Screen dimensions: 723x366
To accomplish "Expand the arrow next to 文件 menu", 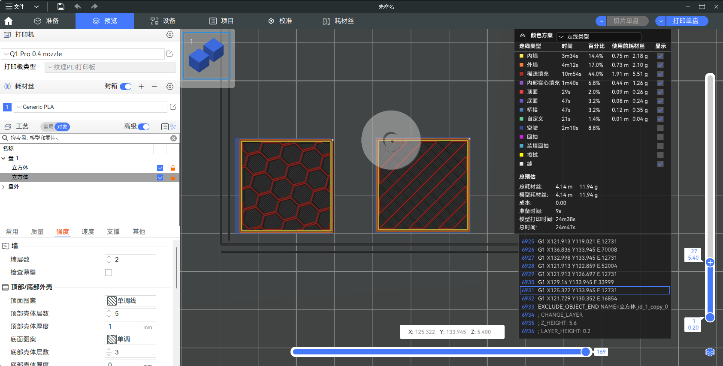I will point(36,6).
